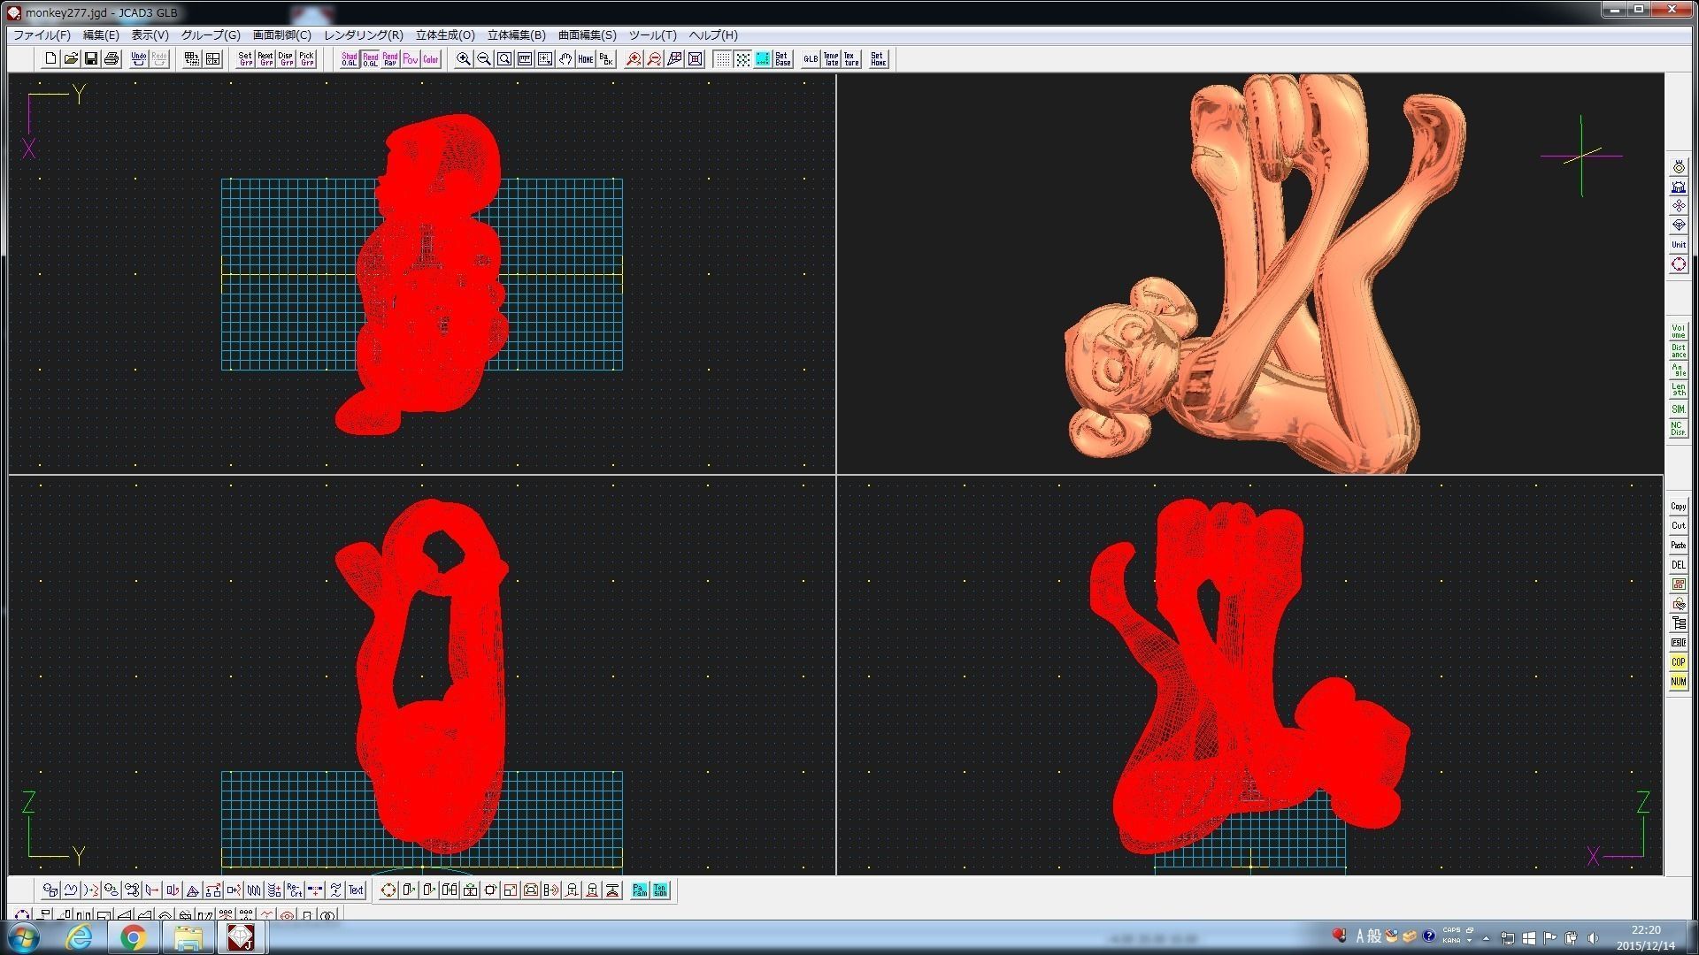Click the Paste sidebar button
1699x955 pixels.
(x=1678, y=546)
